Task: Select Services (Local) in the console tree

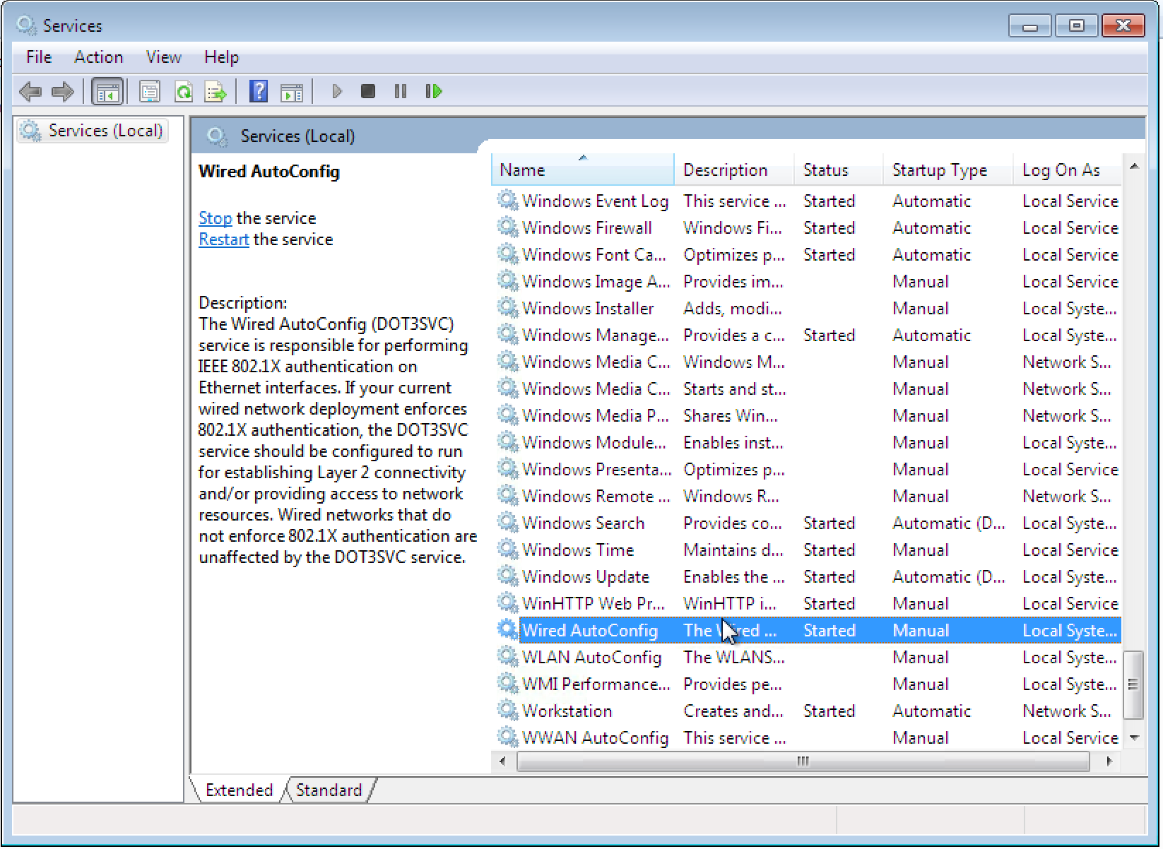Action: [105, 131]
